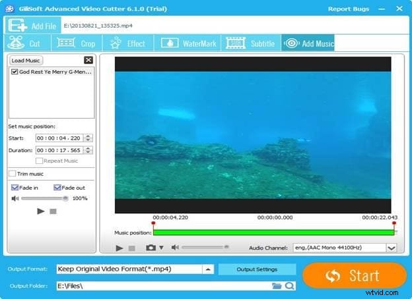Uncheck God Rest Ye Merry G-Men track
This screenshot has width=412, height=299.
tap(15, 72)
